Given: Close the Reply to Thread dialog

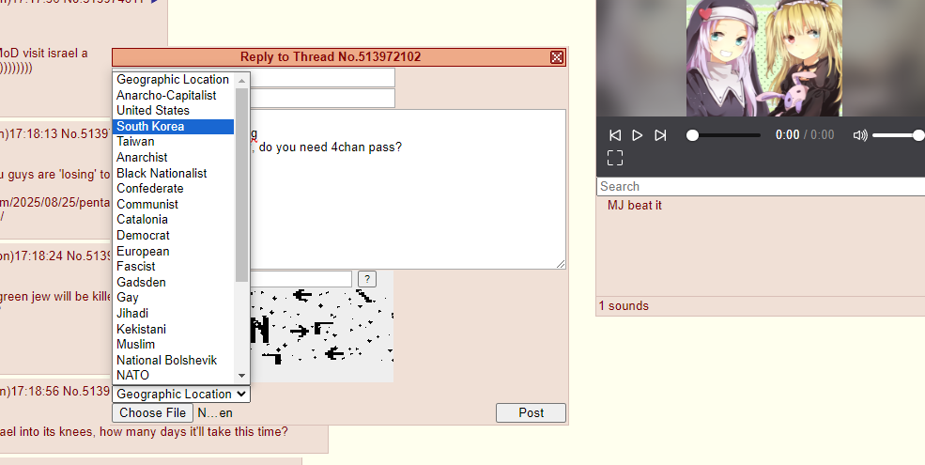Looking at the screenshot, I should 556,57.
